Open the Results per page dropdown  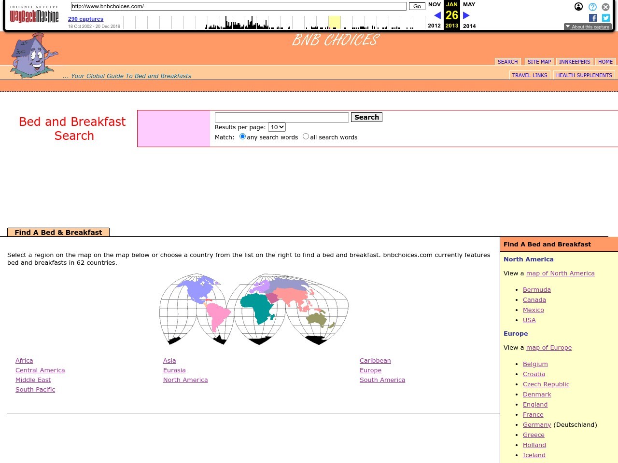pyautogui.click(x=277, y=127)
